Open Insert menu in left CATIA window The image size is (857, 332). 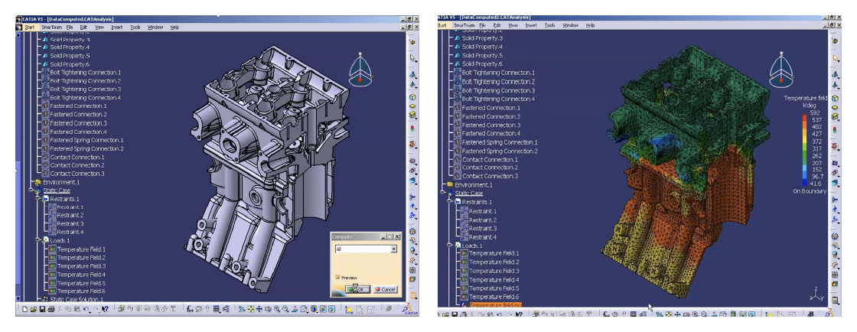[x=117, y=27]
